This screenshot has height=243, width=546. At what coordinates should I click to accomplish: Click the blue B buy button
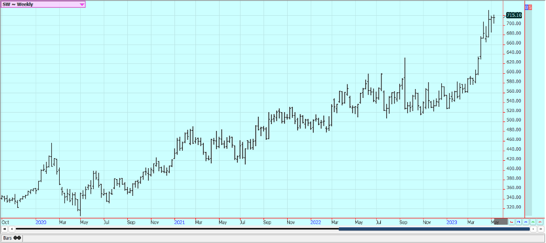(527, 7)
